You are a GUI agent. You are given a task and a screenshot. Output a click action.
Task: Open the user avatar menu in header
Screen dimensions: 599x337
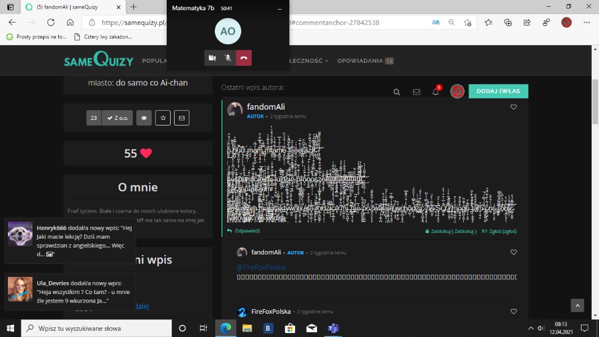click(457, 92)
